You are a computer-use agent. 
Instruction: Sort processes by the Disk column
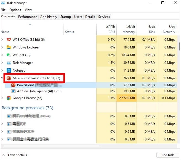point(147,29)
